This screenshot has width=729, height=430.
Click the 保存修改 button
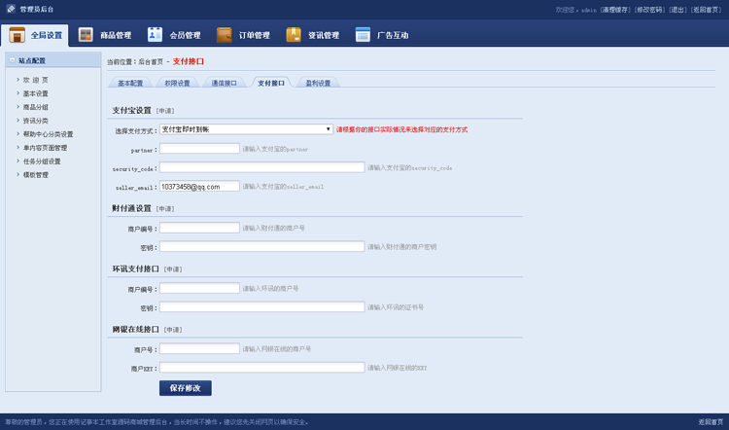186,388
